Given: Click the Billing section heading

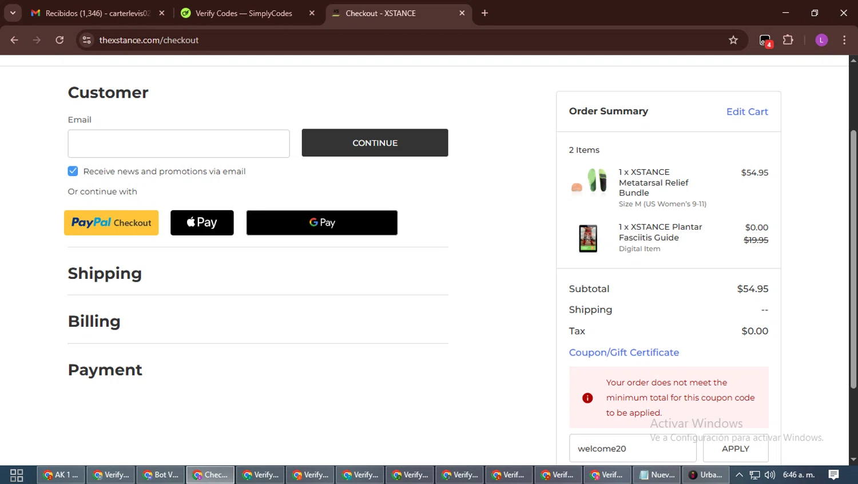Looking at the screenshot, I should (x=94, y=321).
